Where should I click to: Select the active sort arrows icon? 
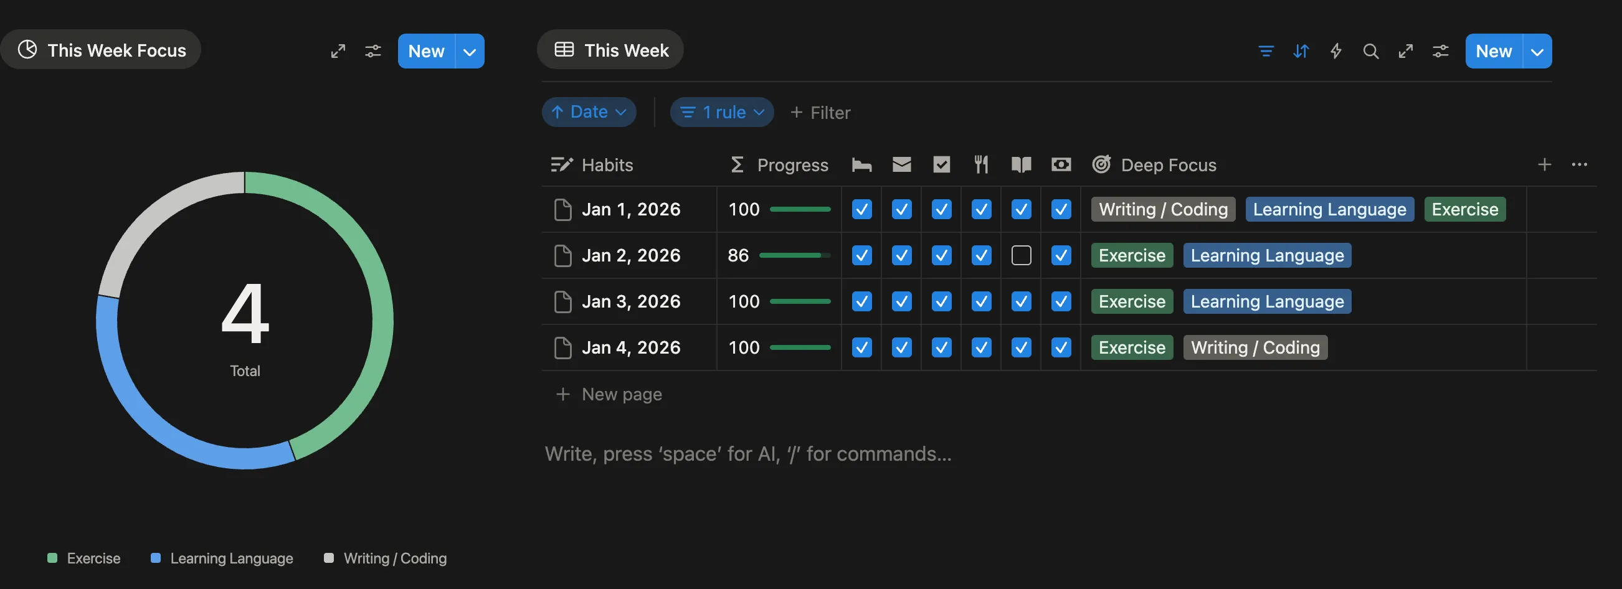1301,51
